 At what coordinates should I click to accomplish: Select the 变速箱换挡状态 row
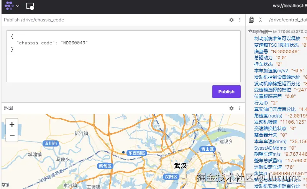coord(275,129)
